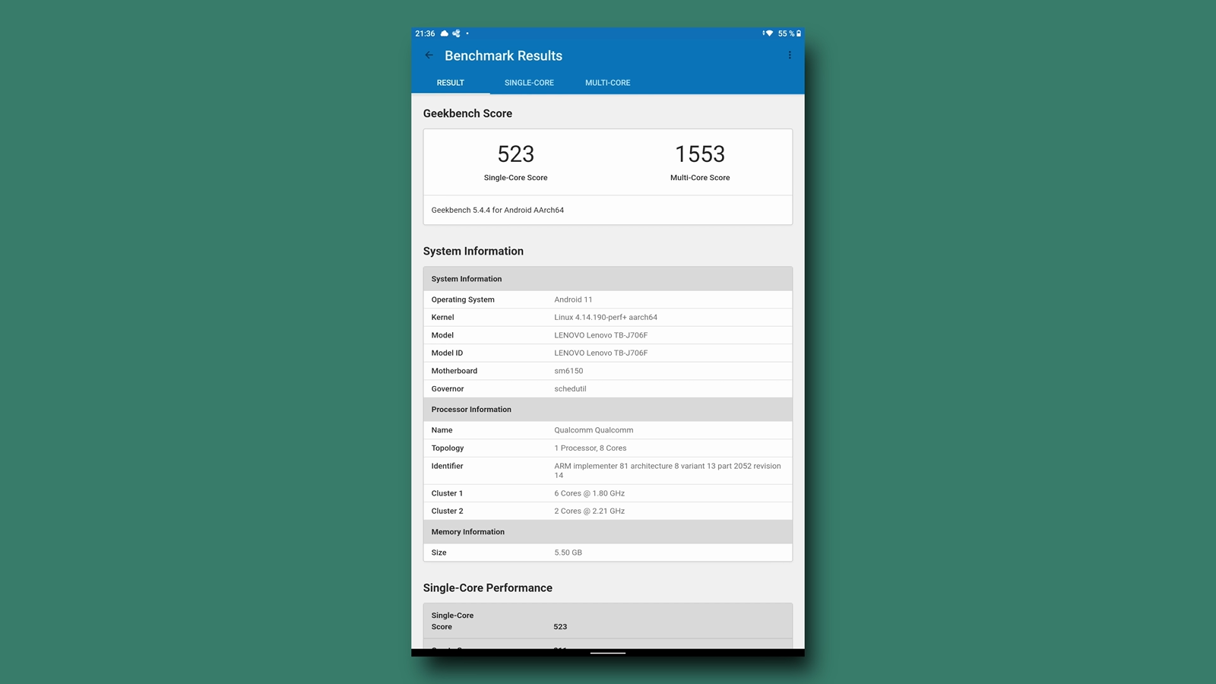Tap the 55 % battery percentage

786,33
